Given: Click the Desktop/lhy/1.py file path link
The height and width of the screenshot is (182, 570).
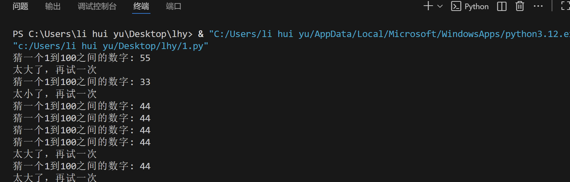Looking at the screenshot, I should [111, 46].
